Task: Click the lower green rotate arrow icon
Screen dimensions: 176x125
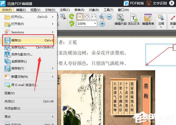Action: coord(72,24)
